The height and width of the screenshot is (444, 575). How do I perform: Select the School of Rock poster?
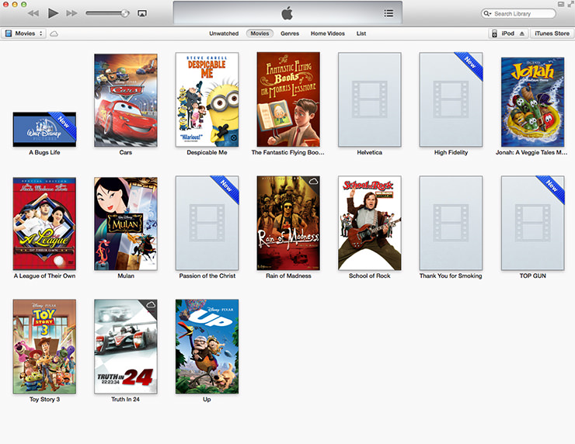click(370, 223)
